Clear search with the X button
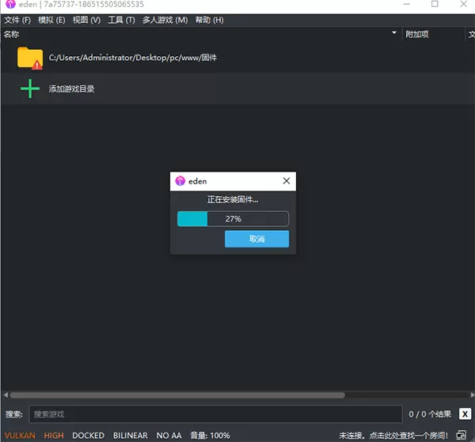This screenshot has height=442, width=475. pos(465,414)
